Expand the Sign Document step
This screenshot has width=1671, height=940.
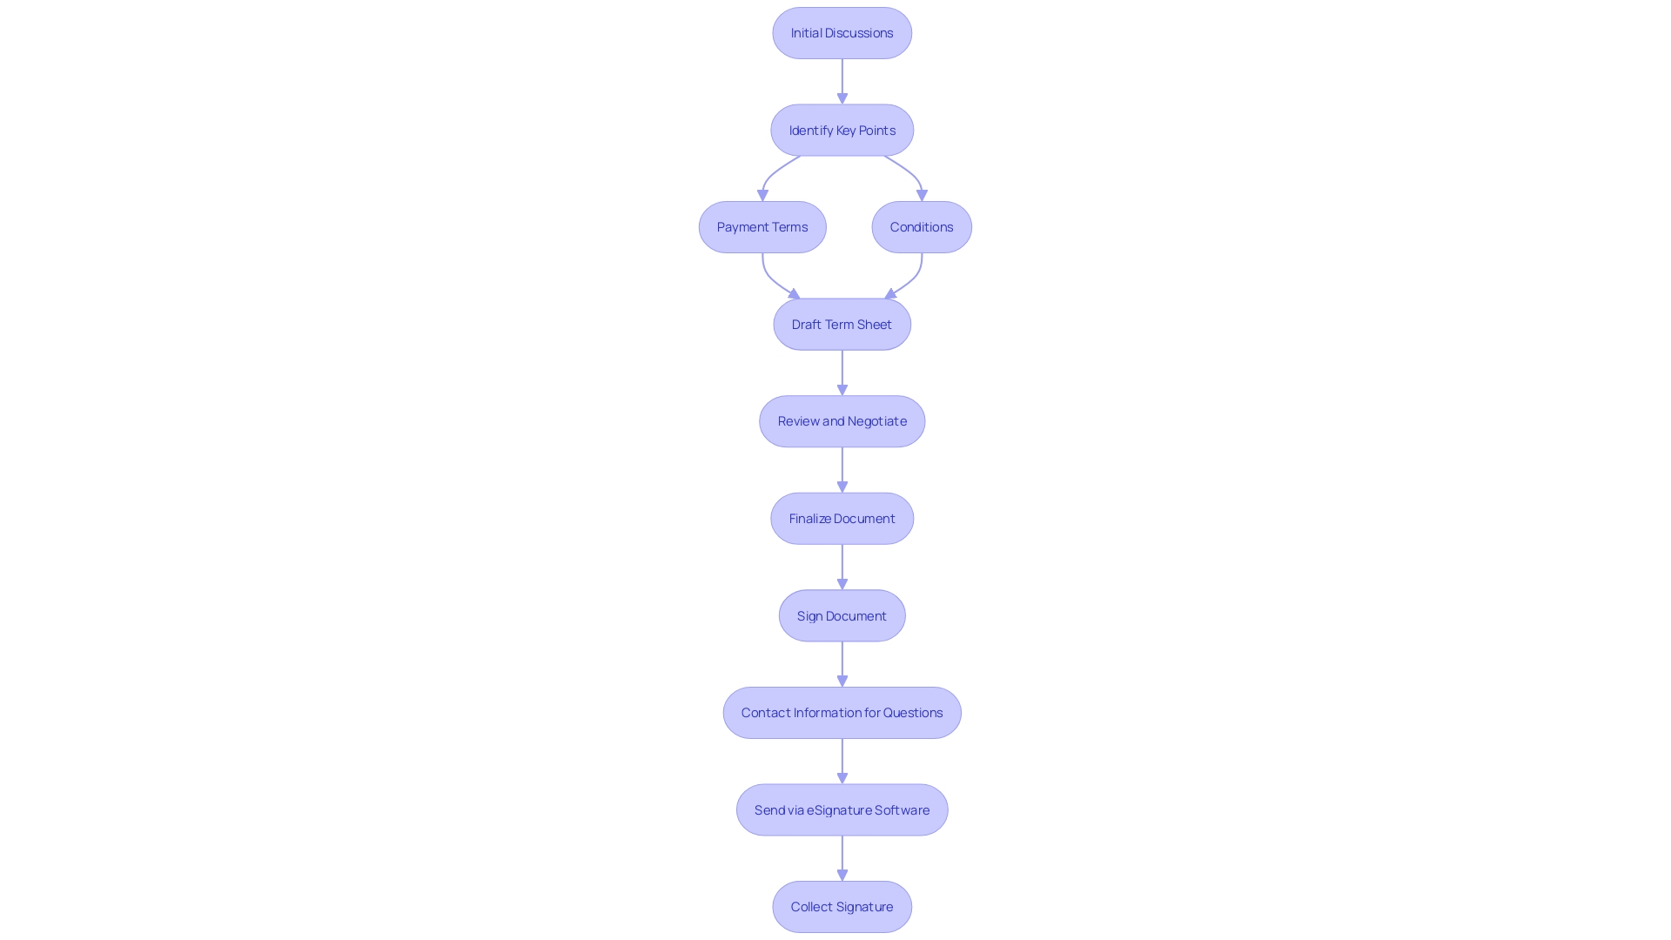pyautogui.click(x=842, y=615)
